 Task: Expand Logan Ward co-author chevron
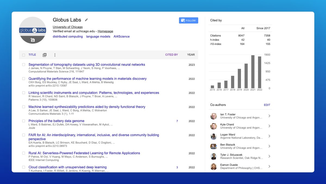(x=269, y=136)
